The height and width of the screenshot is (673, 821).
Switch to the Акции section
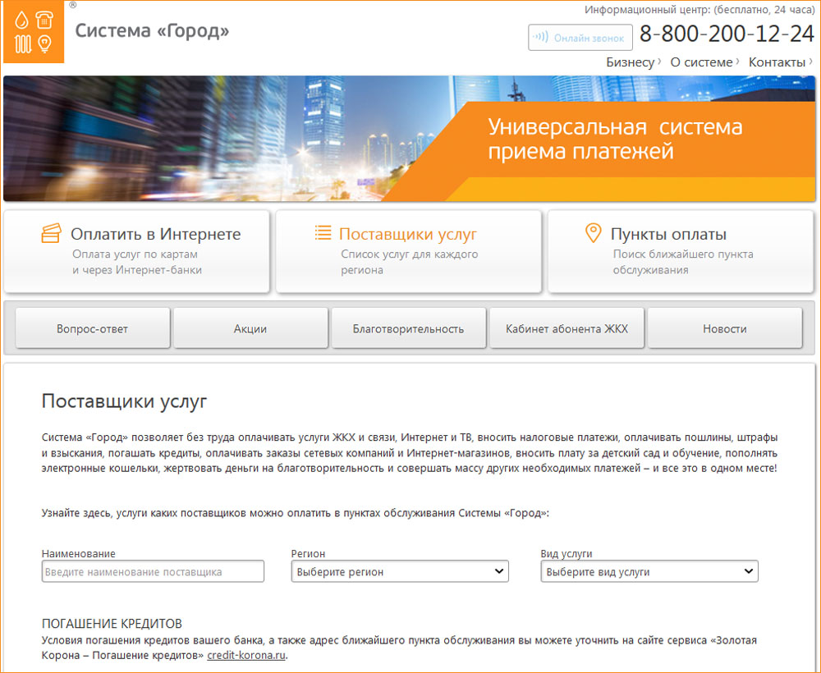click(250, 329)
